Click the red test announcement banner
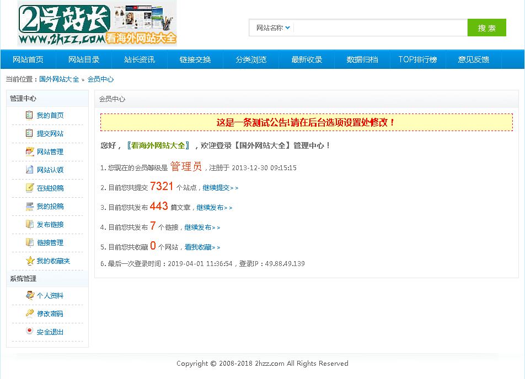Viewport: 525px width, 379px height. point(307,122)
